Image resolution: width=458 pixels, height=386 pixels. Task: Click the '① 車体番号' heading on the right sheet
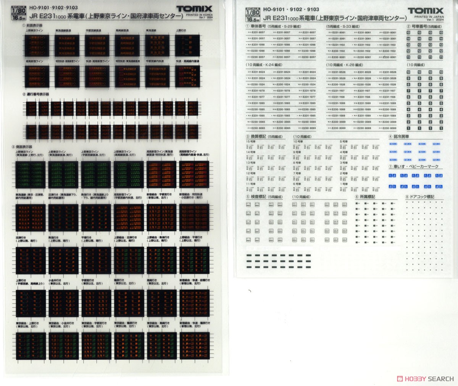coord(256,27)
